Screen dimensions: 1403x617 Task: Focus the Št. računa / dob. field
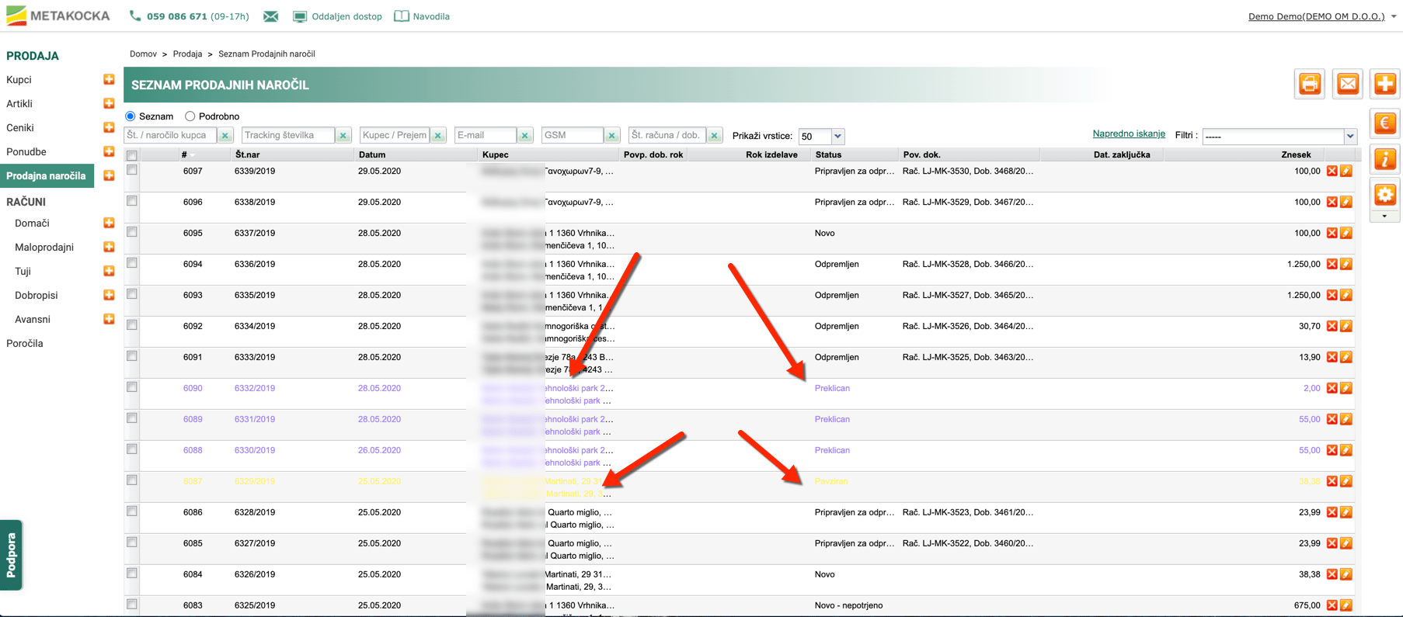coord(667,136)
